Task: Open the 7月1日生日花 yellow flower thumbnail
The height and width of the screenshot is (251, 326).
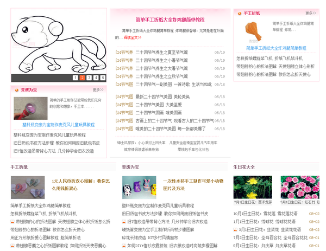Action: tap(253, 188)
